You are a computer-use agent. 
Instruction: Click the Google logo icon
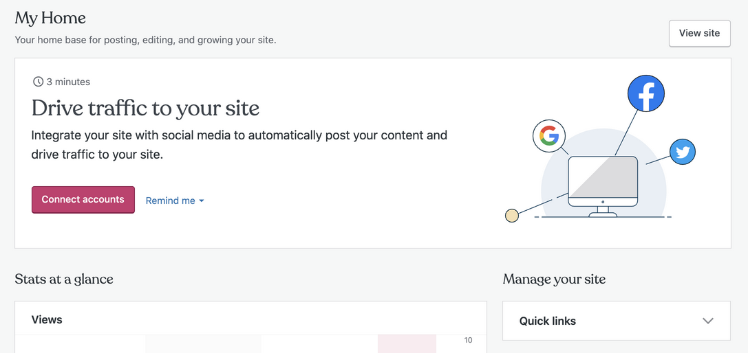point(549,136)
